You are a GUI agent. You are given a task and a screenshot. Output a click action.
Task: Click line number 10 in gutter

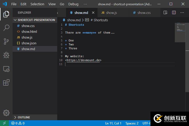(61, 60)
